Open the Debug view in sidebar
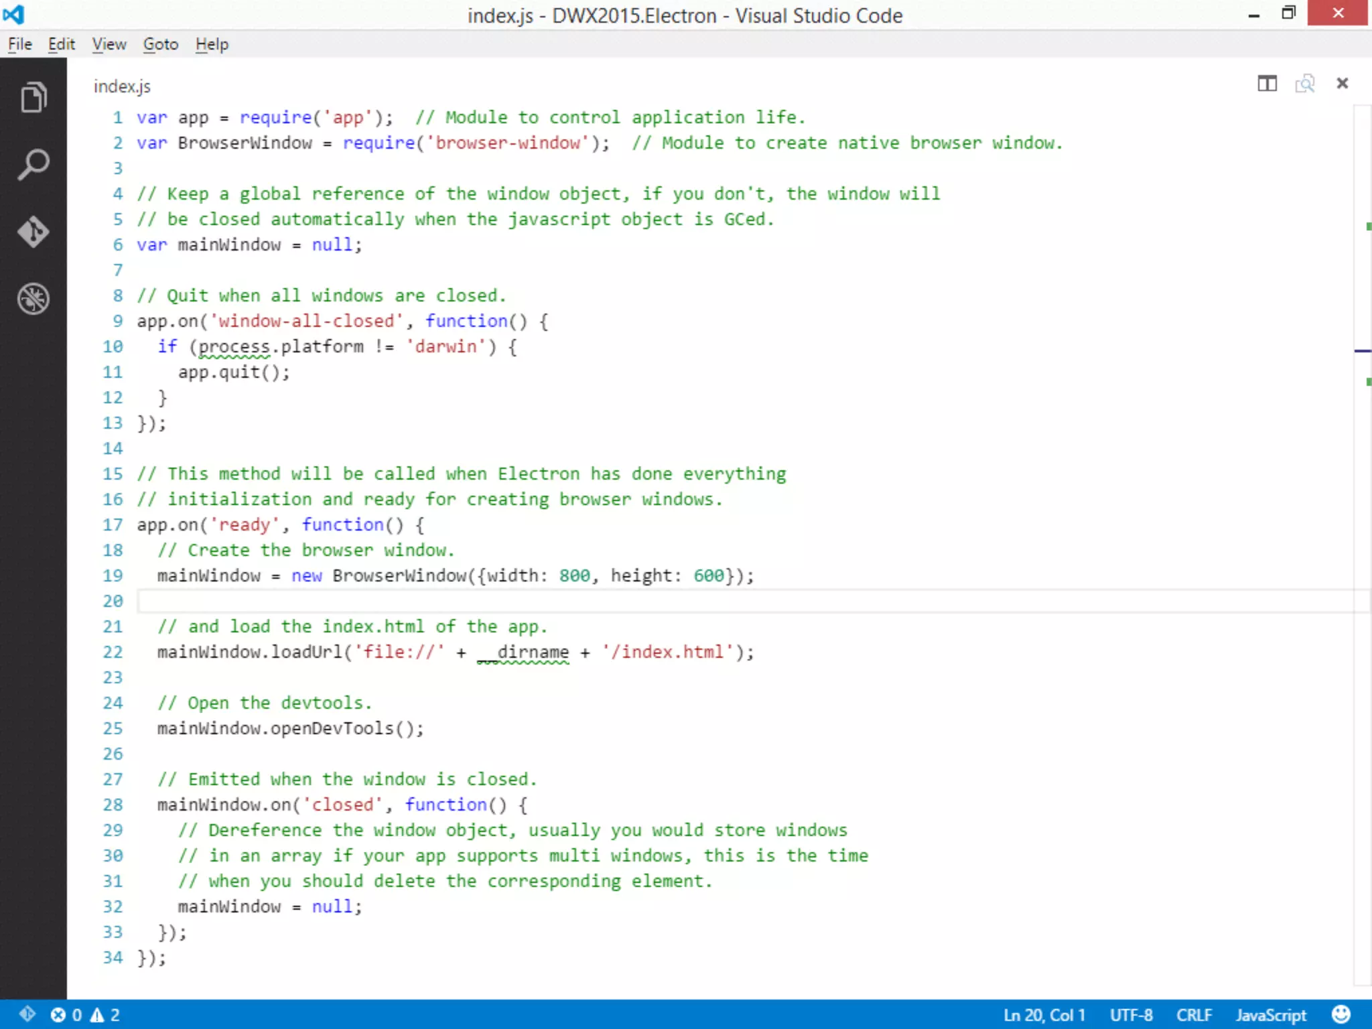 point(33,299)
